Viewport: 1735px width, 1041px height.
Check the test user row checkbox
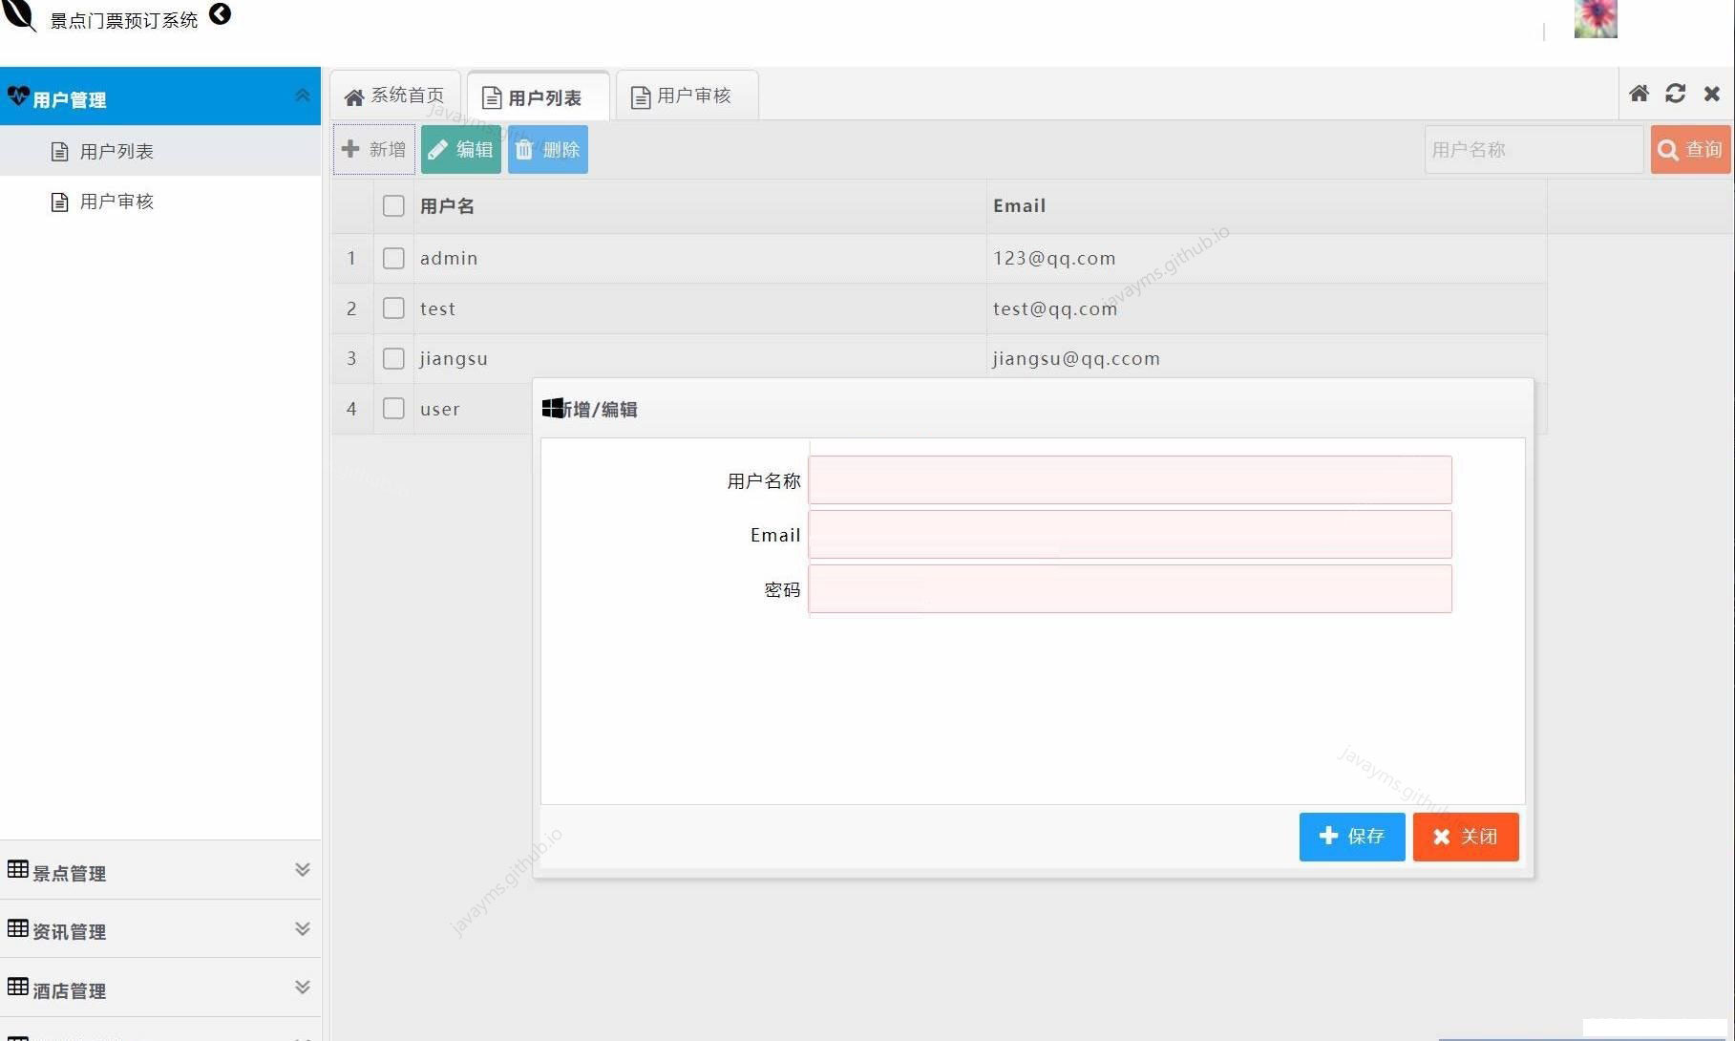pyautogui.click(x=392, y=308)
